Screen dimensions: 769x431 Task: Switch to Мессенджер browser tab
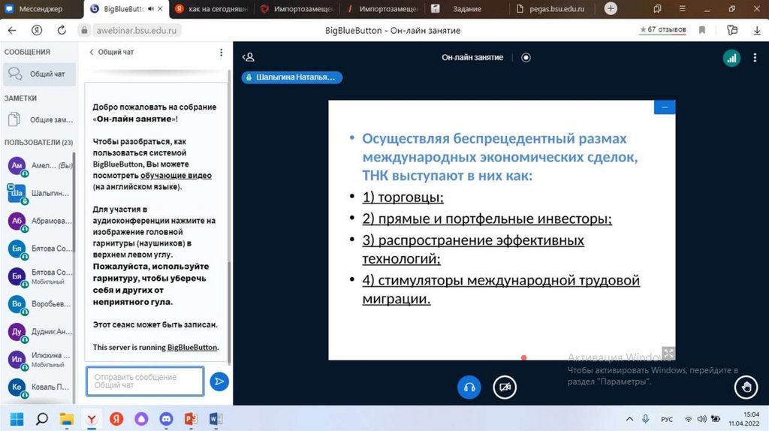coord(41,9)
